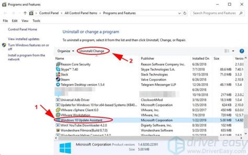Open Turn Windows features on or off
Viewport: 248px width, 155px height.
pyautogui.click(x=29, y=47)
